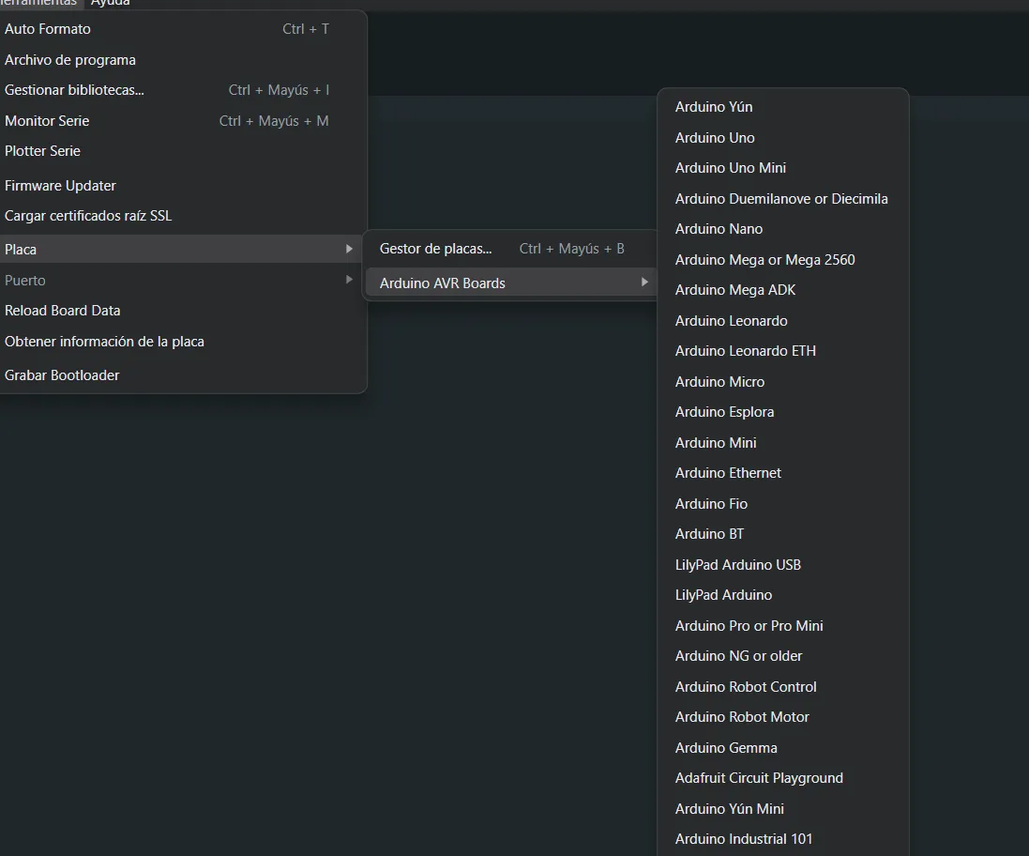Screen dimensions: 1029x856
Task: Select Arduino Robot Motor board
Action: coord(783,717)
